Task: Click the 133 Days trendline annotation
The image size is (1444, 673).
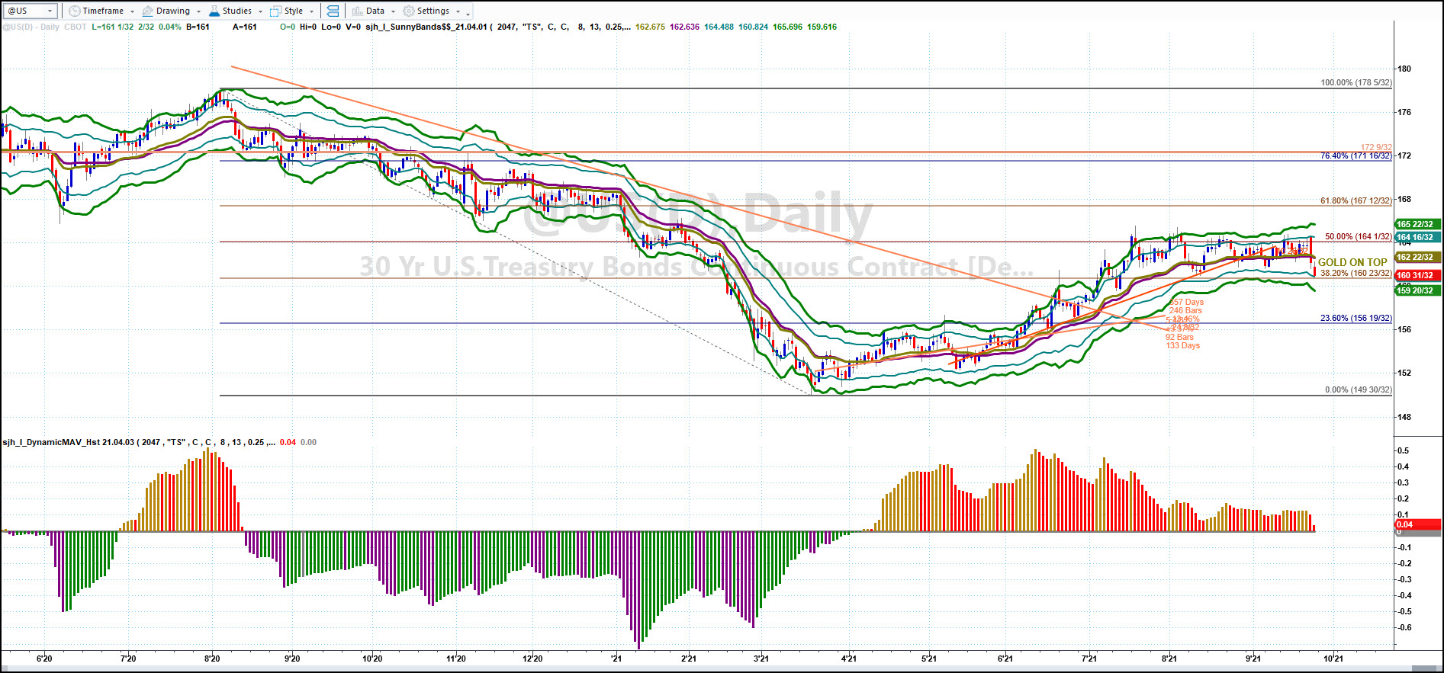Action: click(1182, 345)
